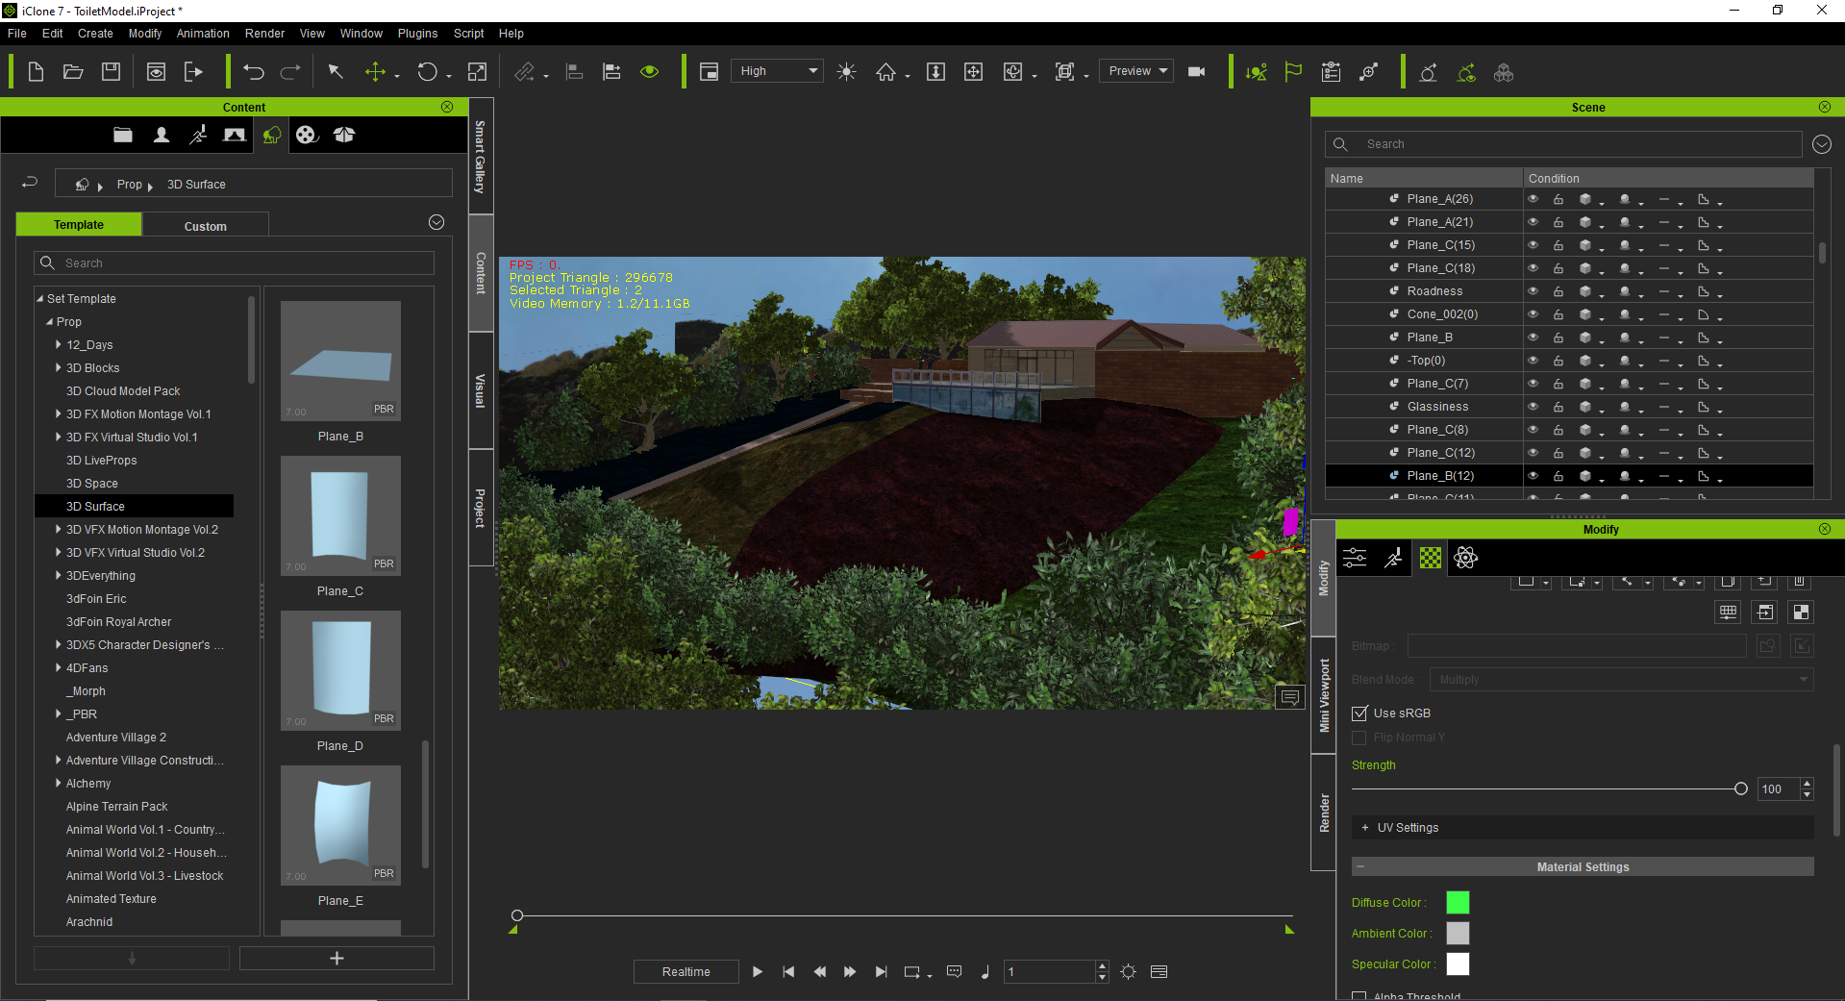Collapse the Prop tree node
Viewport: 1845px width, 1001px height.
(x=50, y=322)
